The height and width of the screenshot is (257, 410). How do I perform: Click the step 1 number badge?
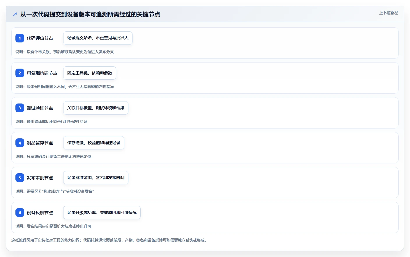20,38
